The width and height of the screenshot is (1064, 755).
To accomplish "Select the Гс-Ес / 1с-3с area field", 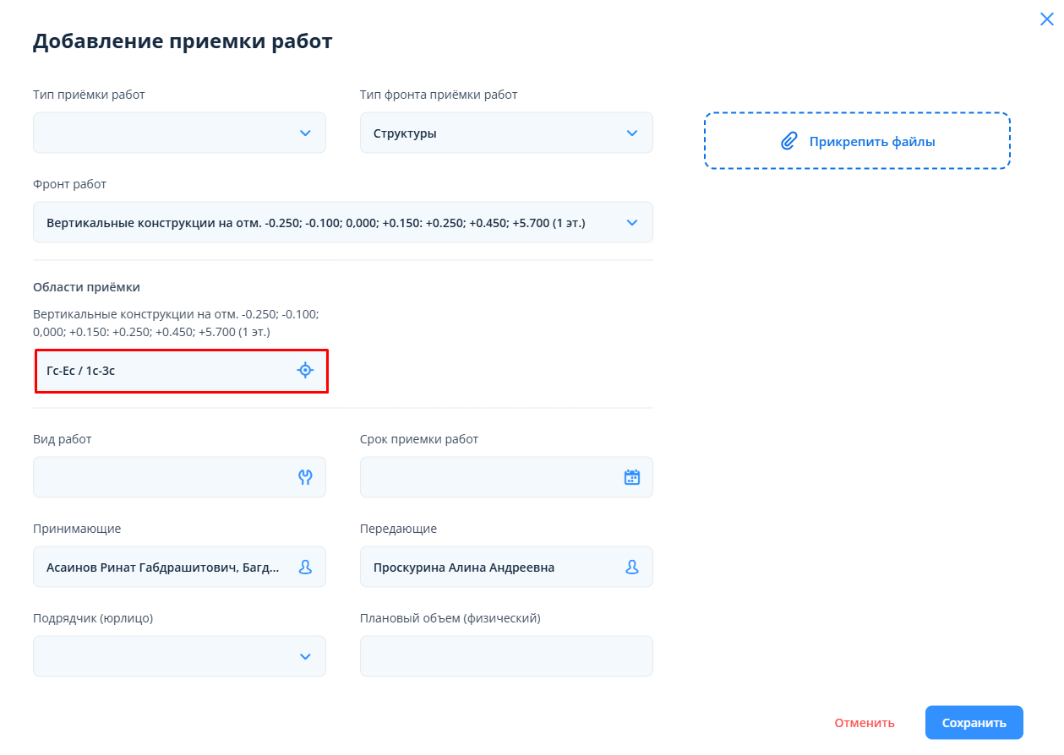I will tap(161, 371).
